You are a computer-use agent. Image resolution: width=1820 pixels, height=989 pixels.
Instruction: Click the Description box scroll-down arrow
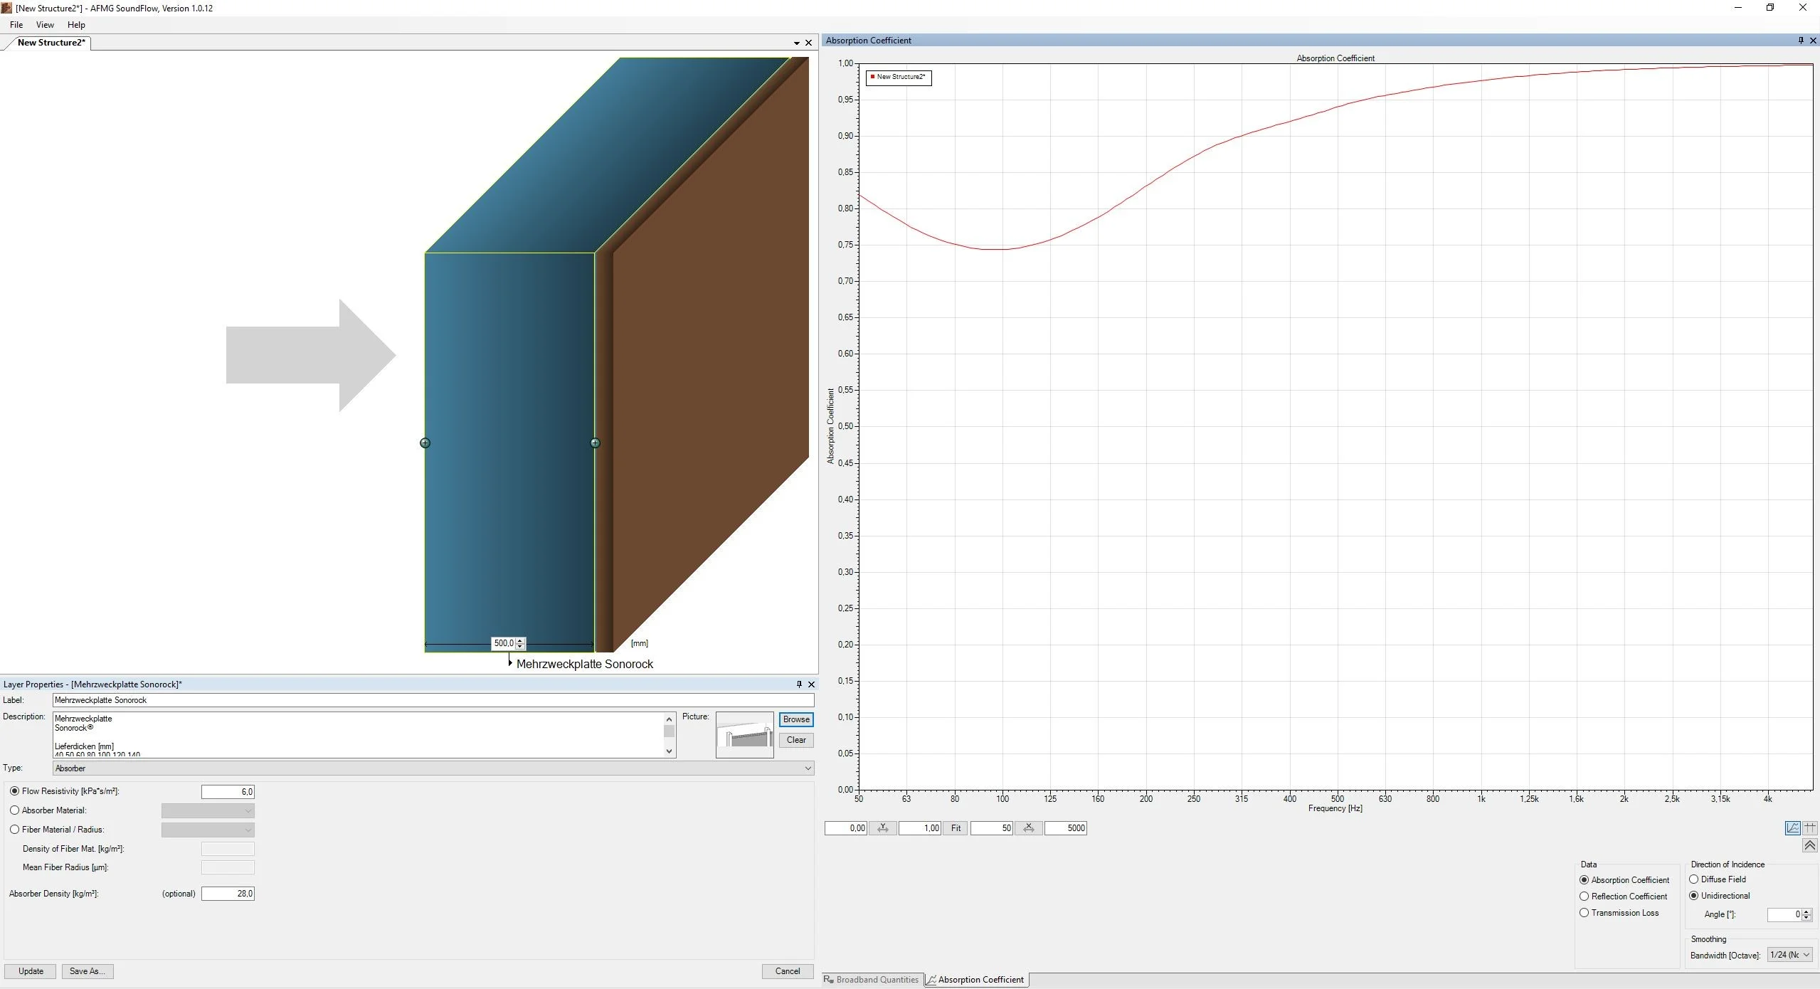click(669, 751)
